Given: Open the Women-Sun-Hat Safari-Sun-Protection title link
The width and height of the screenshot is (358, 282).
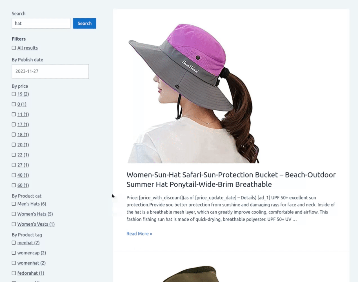Looking at the screenshot, I should [231, 179].
